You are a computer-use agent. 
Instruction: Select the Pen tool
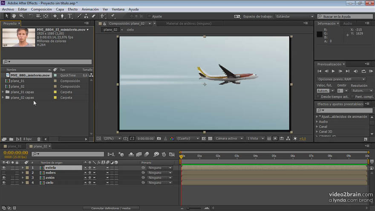(x=62, y=16)
